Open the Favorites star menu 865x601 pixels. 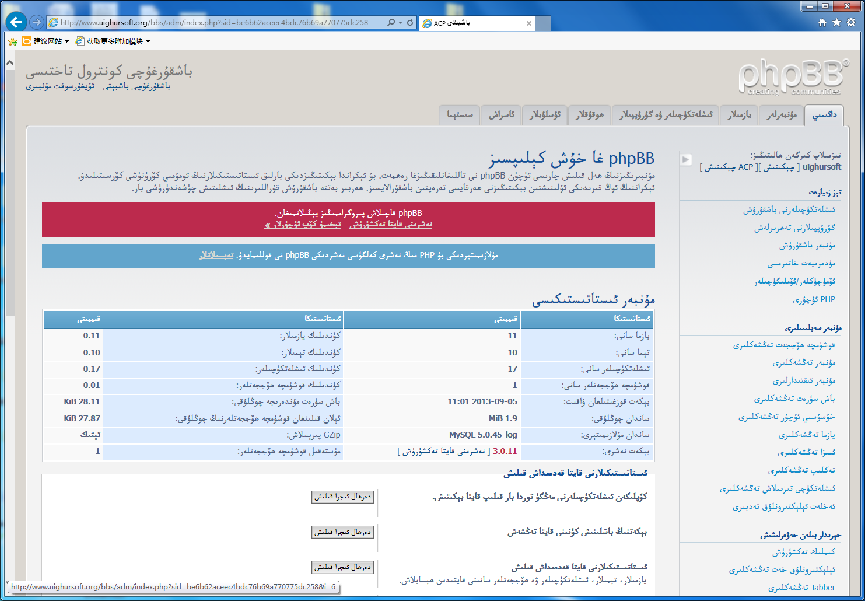pyautogui.click(x=836, y=22)
